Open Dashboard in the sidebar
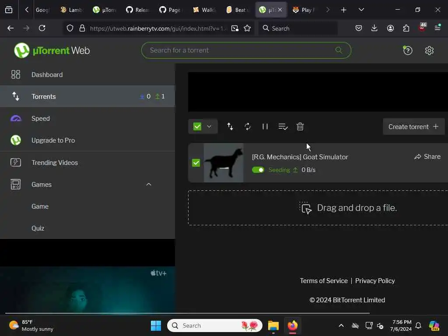The height and width of the screenshot is (336, 448). [x=87, y=74]
